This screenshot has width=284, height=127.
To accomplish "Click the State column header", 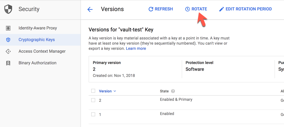I will click(x=164, y=91).
